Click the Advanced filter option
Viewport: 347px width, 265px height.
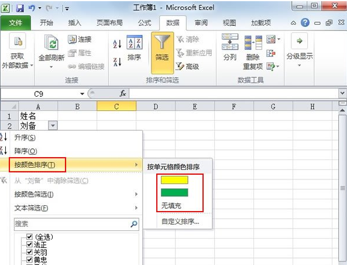coord(187,66)
